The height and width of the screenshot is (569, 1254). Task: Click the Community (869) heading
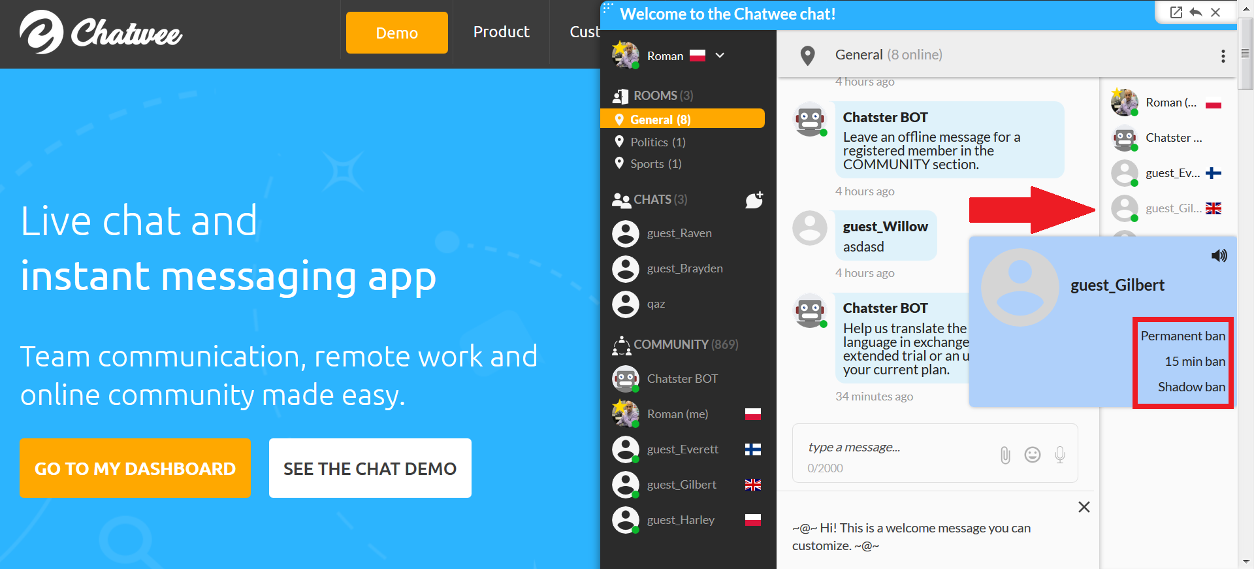click(686, 344)
